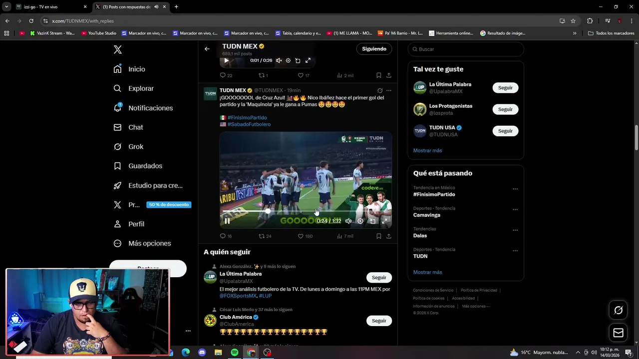Open Más opciones in the sidebar
This screenshot has height=359, width=639.
coord(142,243)
